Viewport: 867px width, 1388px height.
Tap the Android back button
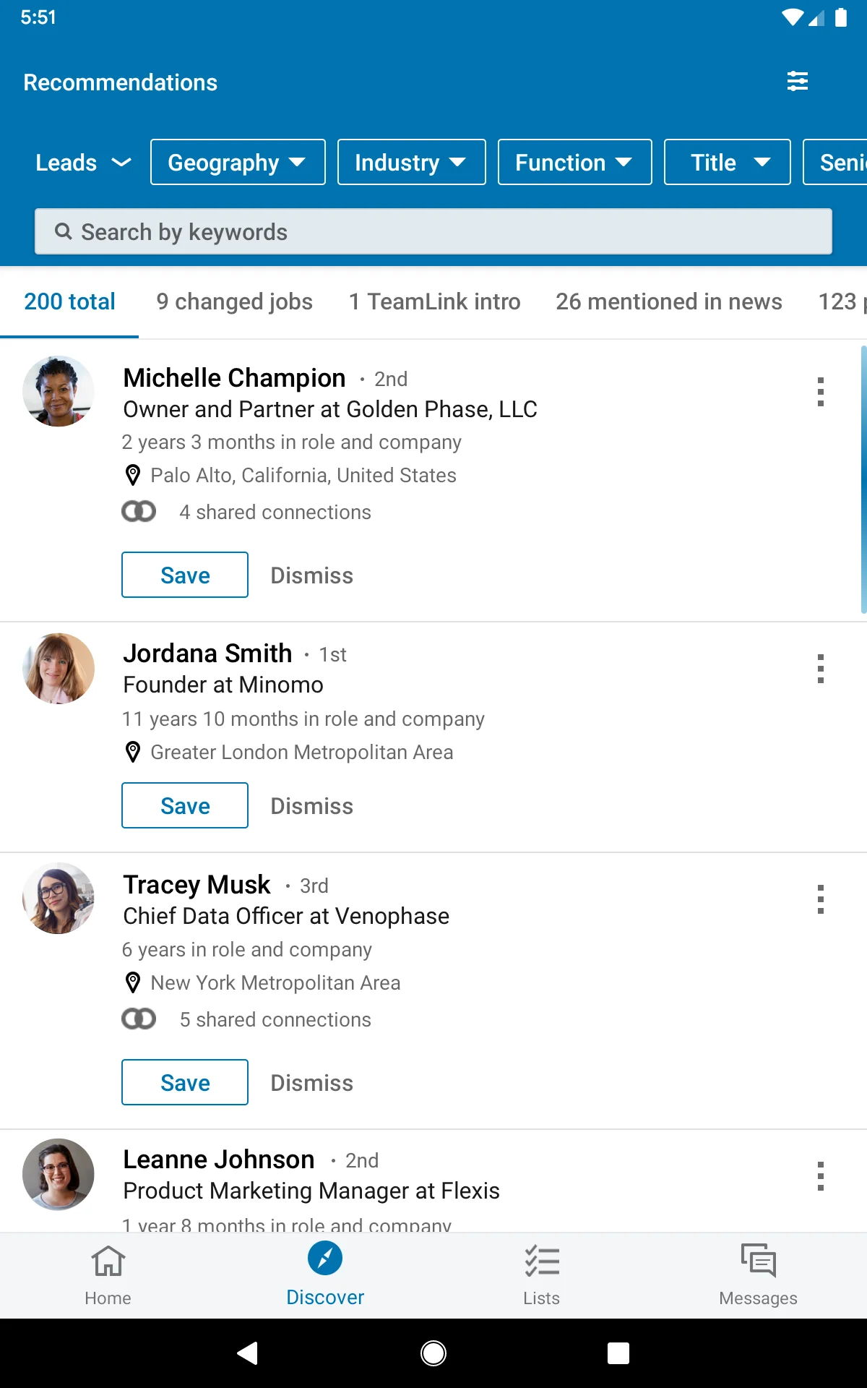[248, 1353]
